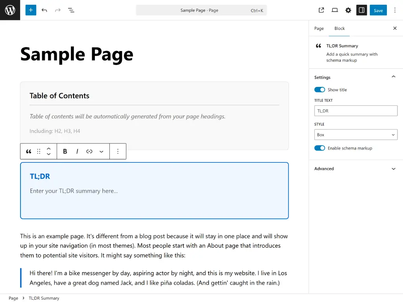Image resolution: width=403 pixels, height=302 pixels.
Task: Disable the Show title toggle
Action: click(x=320, y=90)
